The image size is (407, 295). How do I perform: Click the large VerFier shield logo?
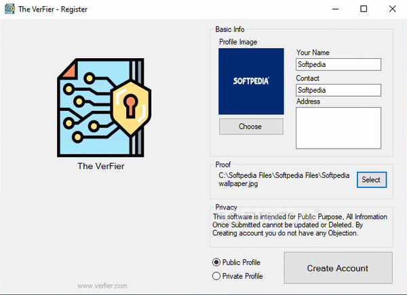104,108
